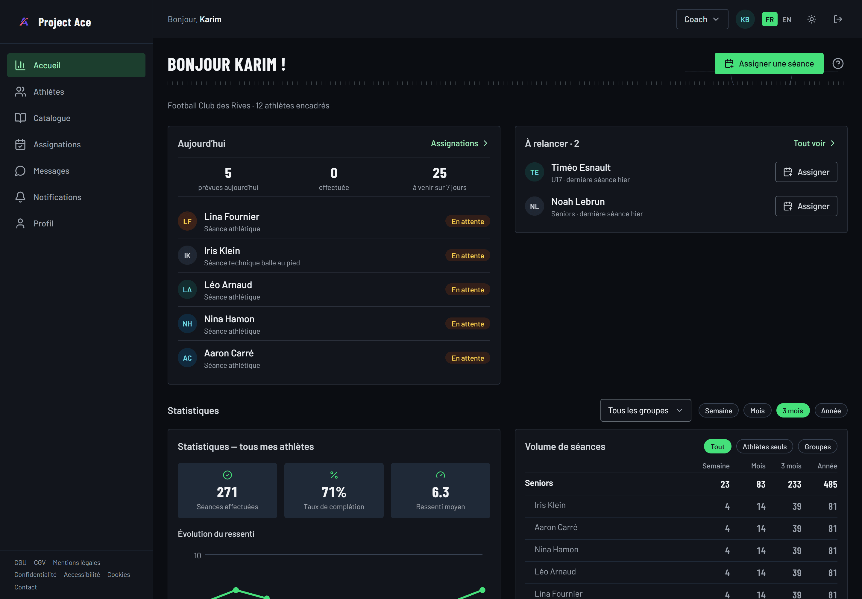Open the Mentions légales footer link
This screenshot has height=599, width=862.
(77, 562)
